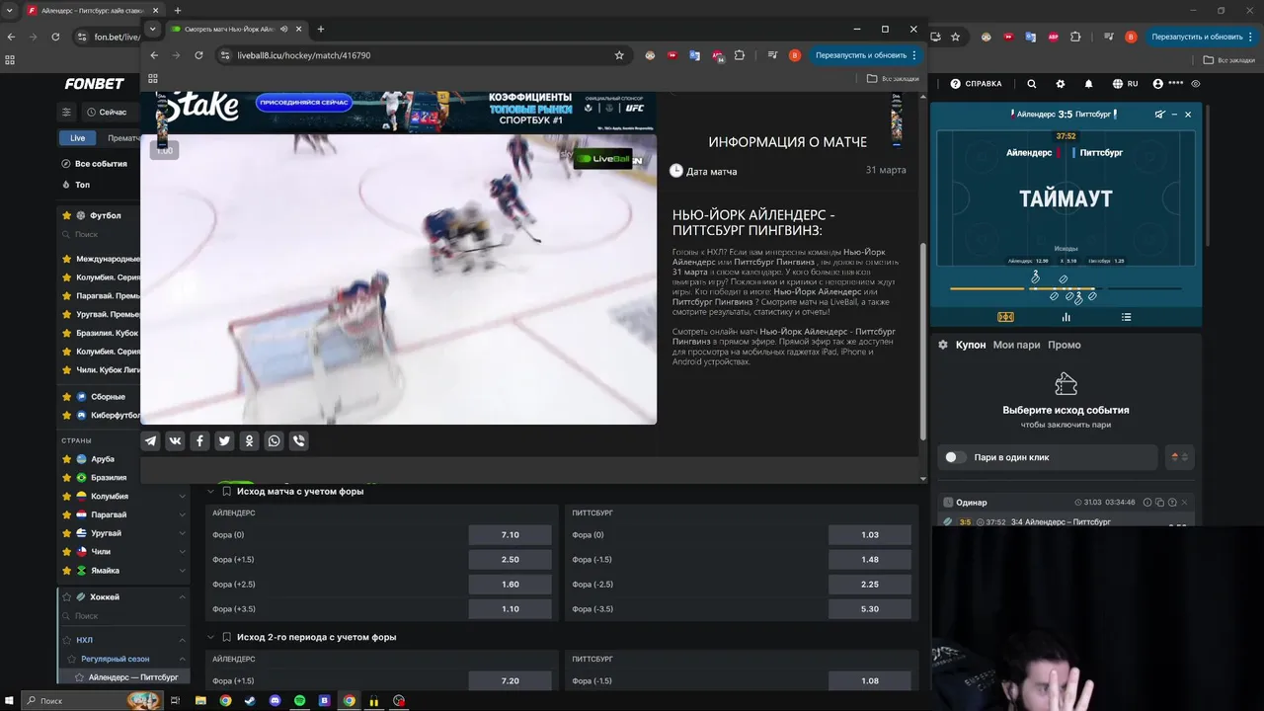
Task: Open Discord from the taskbar
Action: click(276, 701)
